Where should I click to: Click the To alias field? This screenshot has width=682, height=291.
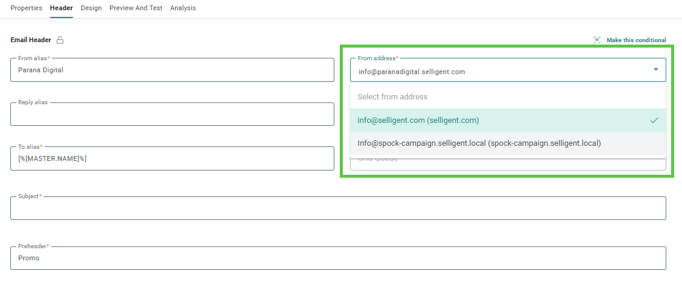click(172, 158)
